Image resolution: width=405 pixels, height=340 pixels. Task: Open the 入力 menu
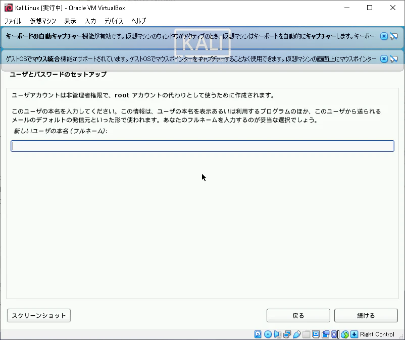click(x=90, y=21)
